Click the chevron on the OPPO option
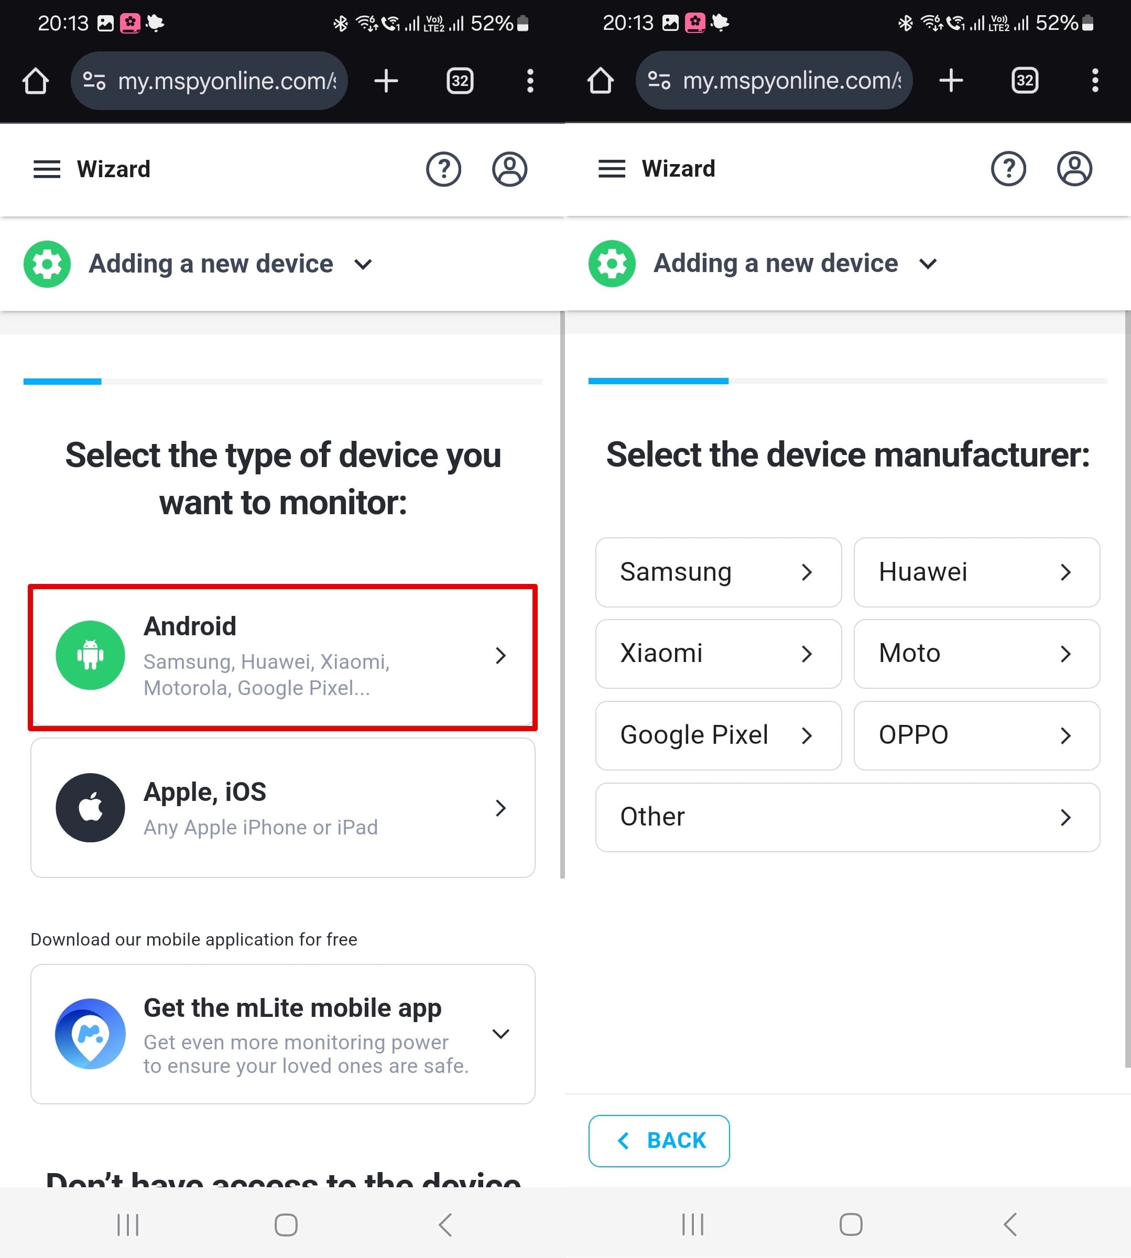Viewport: 1131px width, 1258px height. [1066, 735]
